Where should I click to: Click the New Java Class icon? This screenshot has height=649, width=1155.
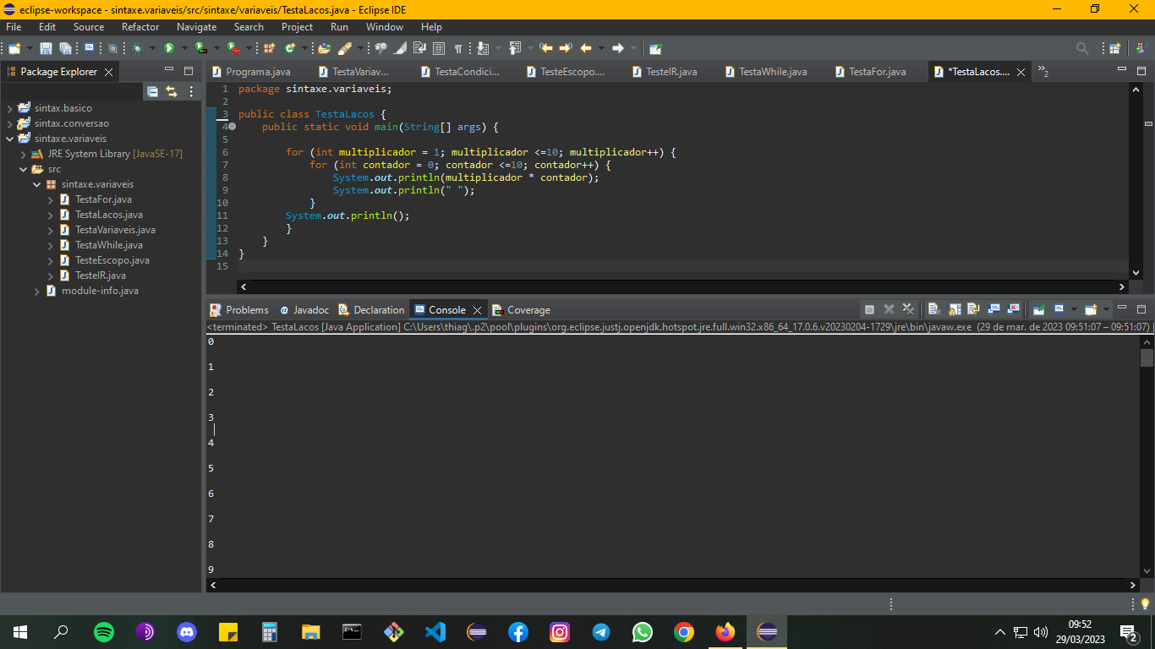point(290,48)
